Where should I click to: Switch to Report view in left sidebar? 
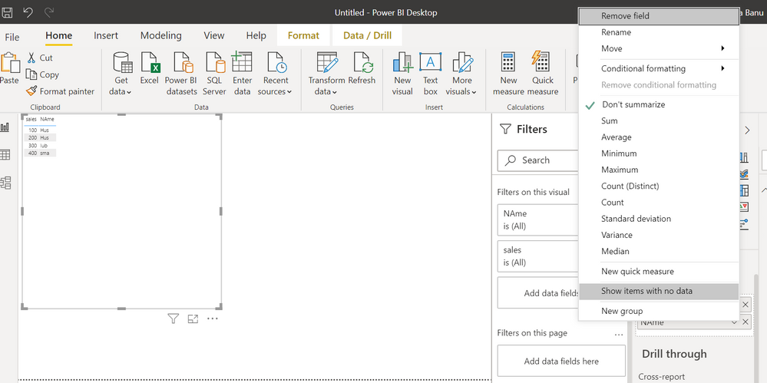click(5, 127)
